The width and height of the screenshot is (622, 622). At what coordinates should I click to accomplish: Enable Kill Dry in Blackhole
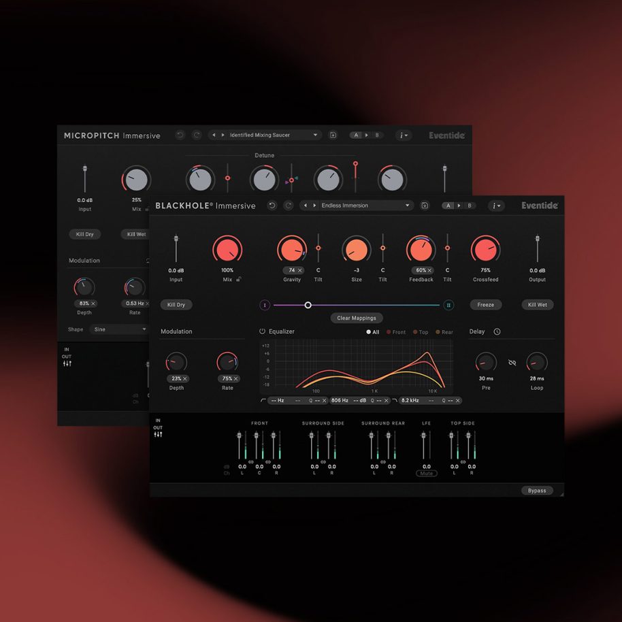(176, 305)
